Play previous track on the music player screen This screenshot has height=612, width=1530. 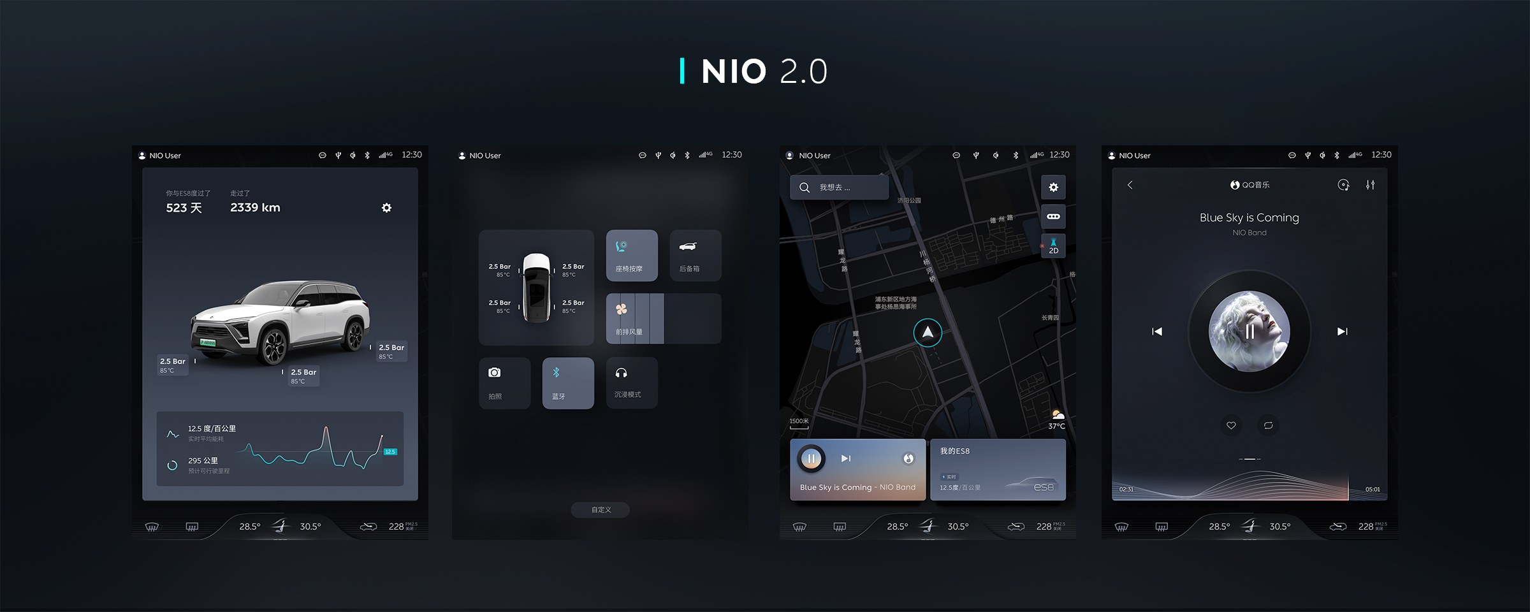[1157, 331]
